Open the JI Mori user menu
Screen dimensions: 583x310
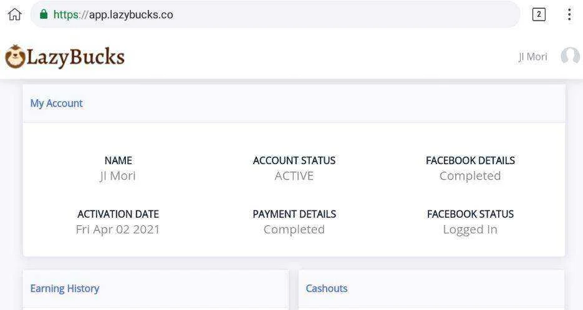tap(532, 57)
